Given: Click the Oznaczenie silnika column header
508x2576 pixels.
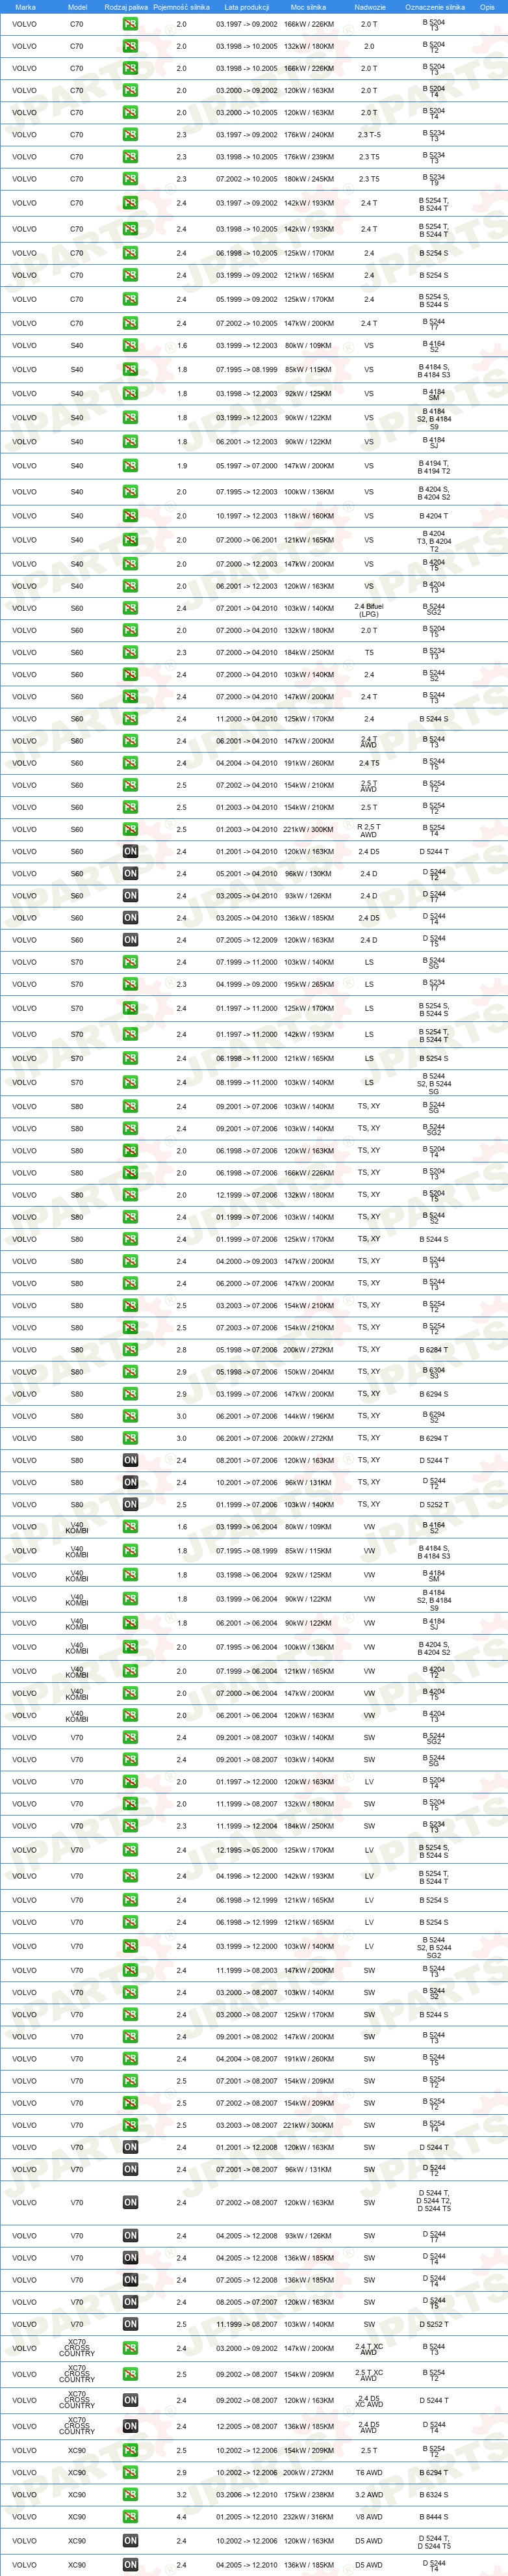Looking at the screenshot, I should (x=434, y=7).
